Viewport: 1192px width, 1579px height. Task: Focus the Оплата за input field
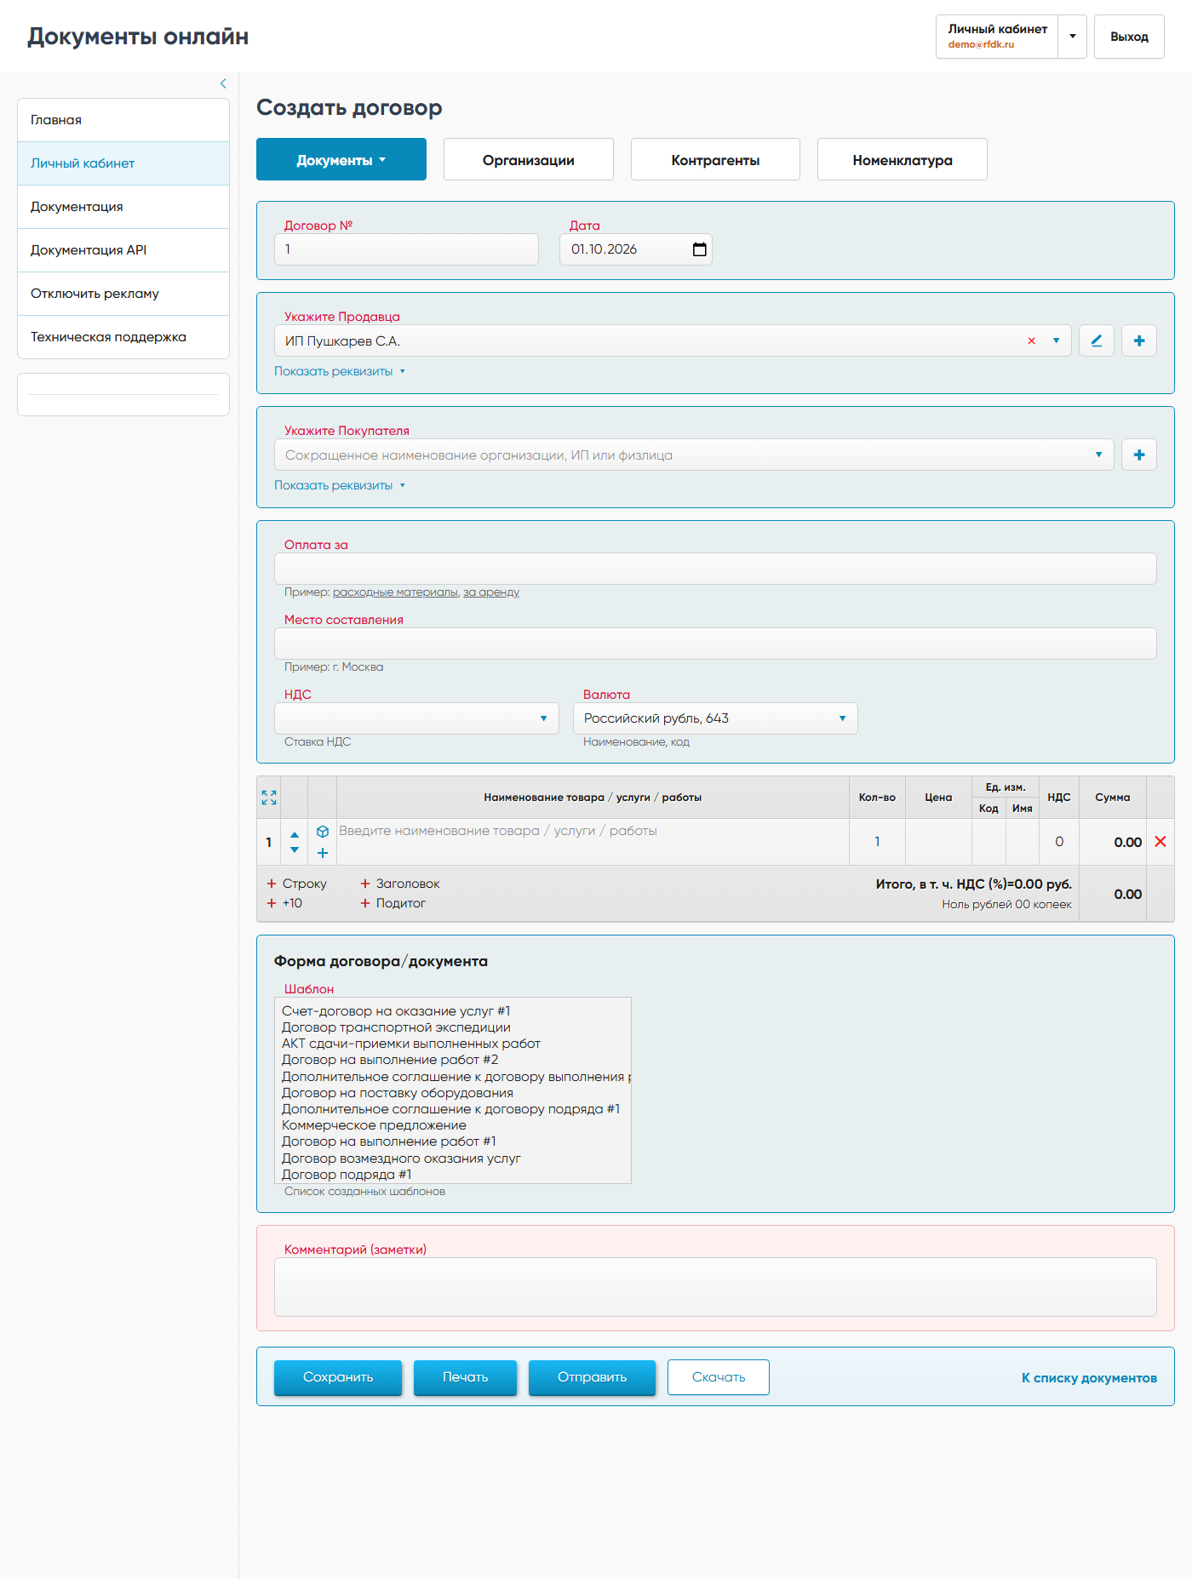(715, 569)
